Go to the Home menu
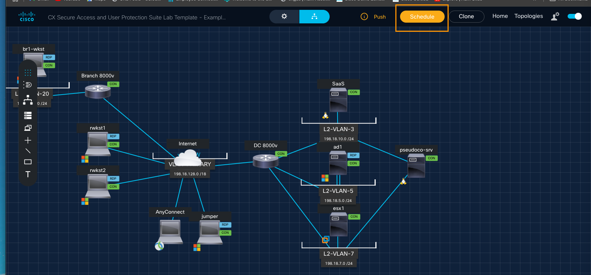 point(500,16)
